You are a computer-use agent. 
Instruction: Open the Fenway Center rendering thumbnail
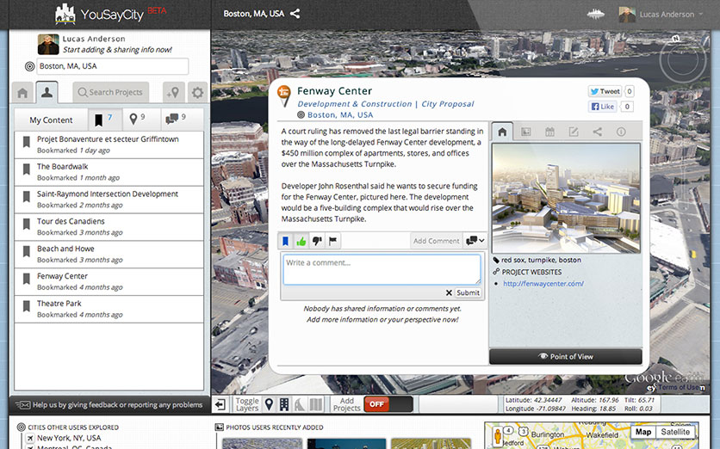[x=566, y=198]
